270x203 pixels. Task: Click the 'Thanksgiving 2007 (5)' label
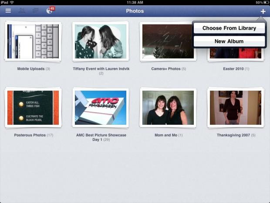(x=236, y=135)
